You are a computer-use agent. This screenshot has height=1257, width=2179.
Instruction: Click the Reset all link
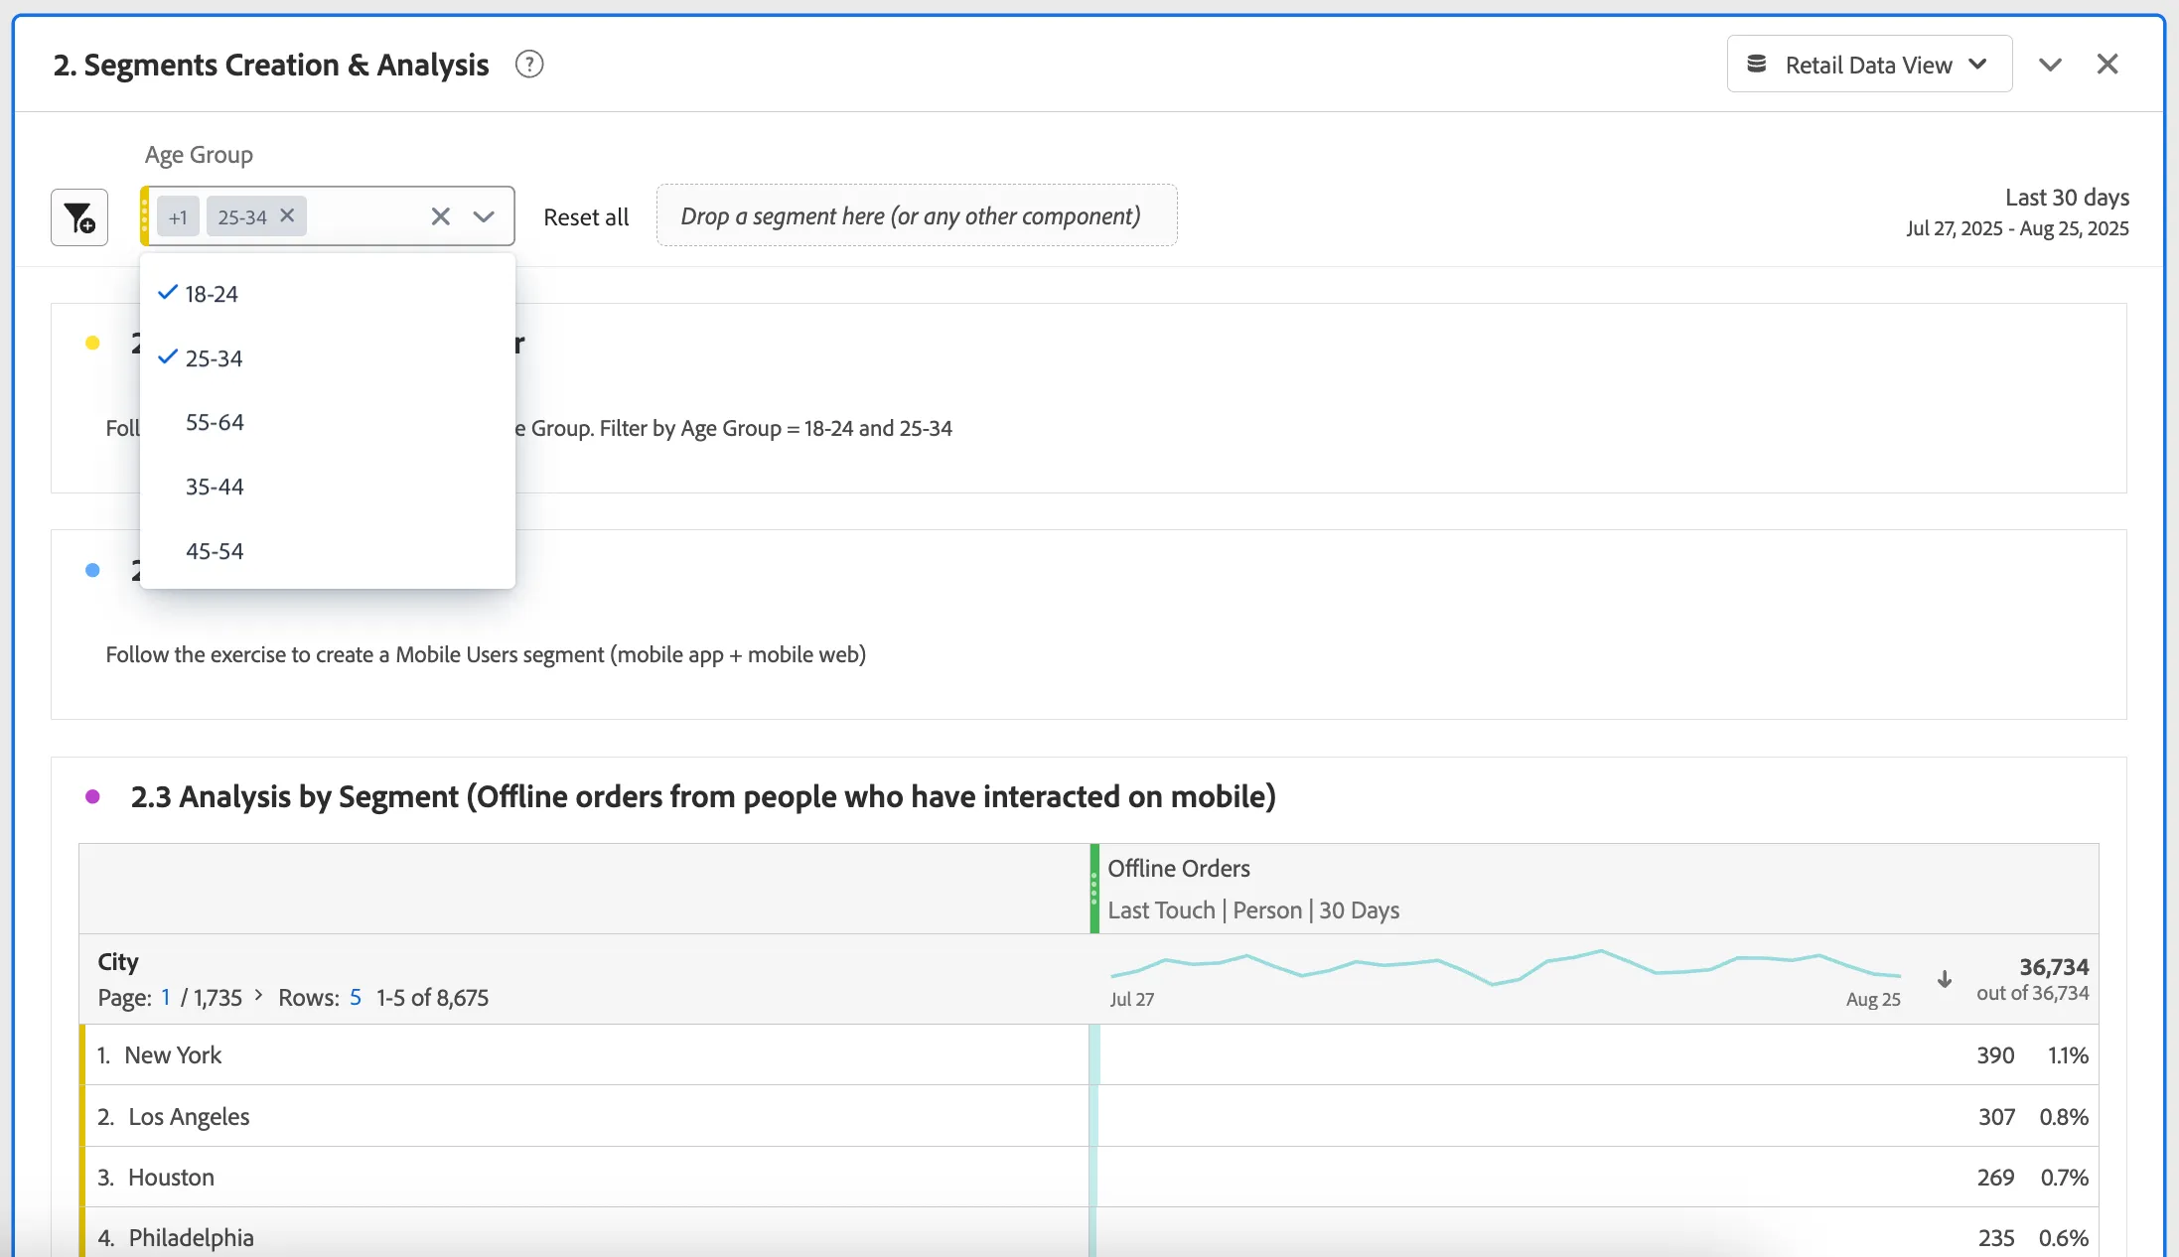point(586,217)
